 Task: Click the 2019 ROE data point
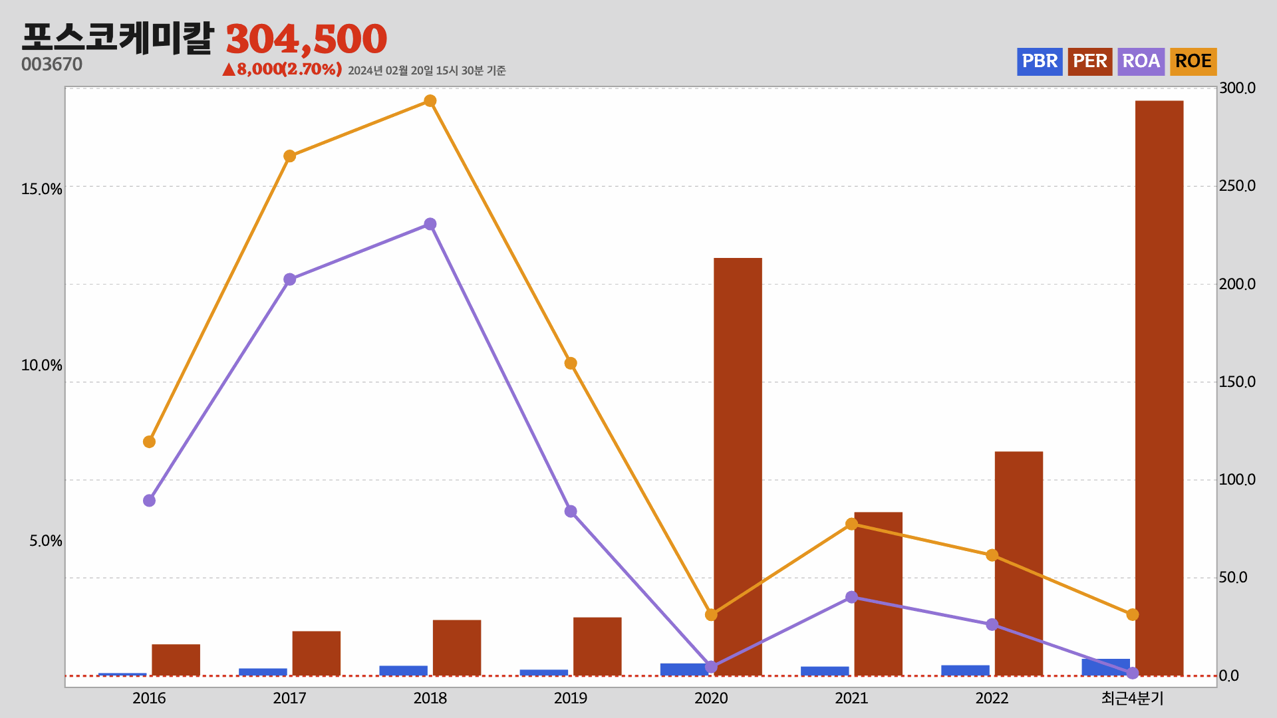(x=571, y=364)
